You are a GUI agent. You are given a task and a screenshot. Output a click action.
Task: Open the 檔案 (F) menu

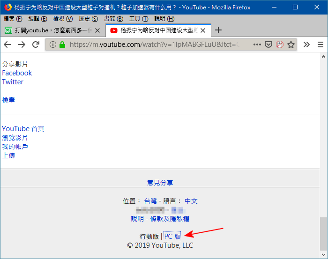click(13, 19)
